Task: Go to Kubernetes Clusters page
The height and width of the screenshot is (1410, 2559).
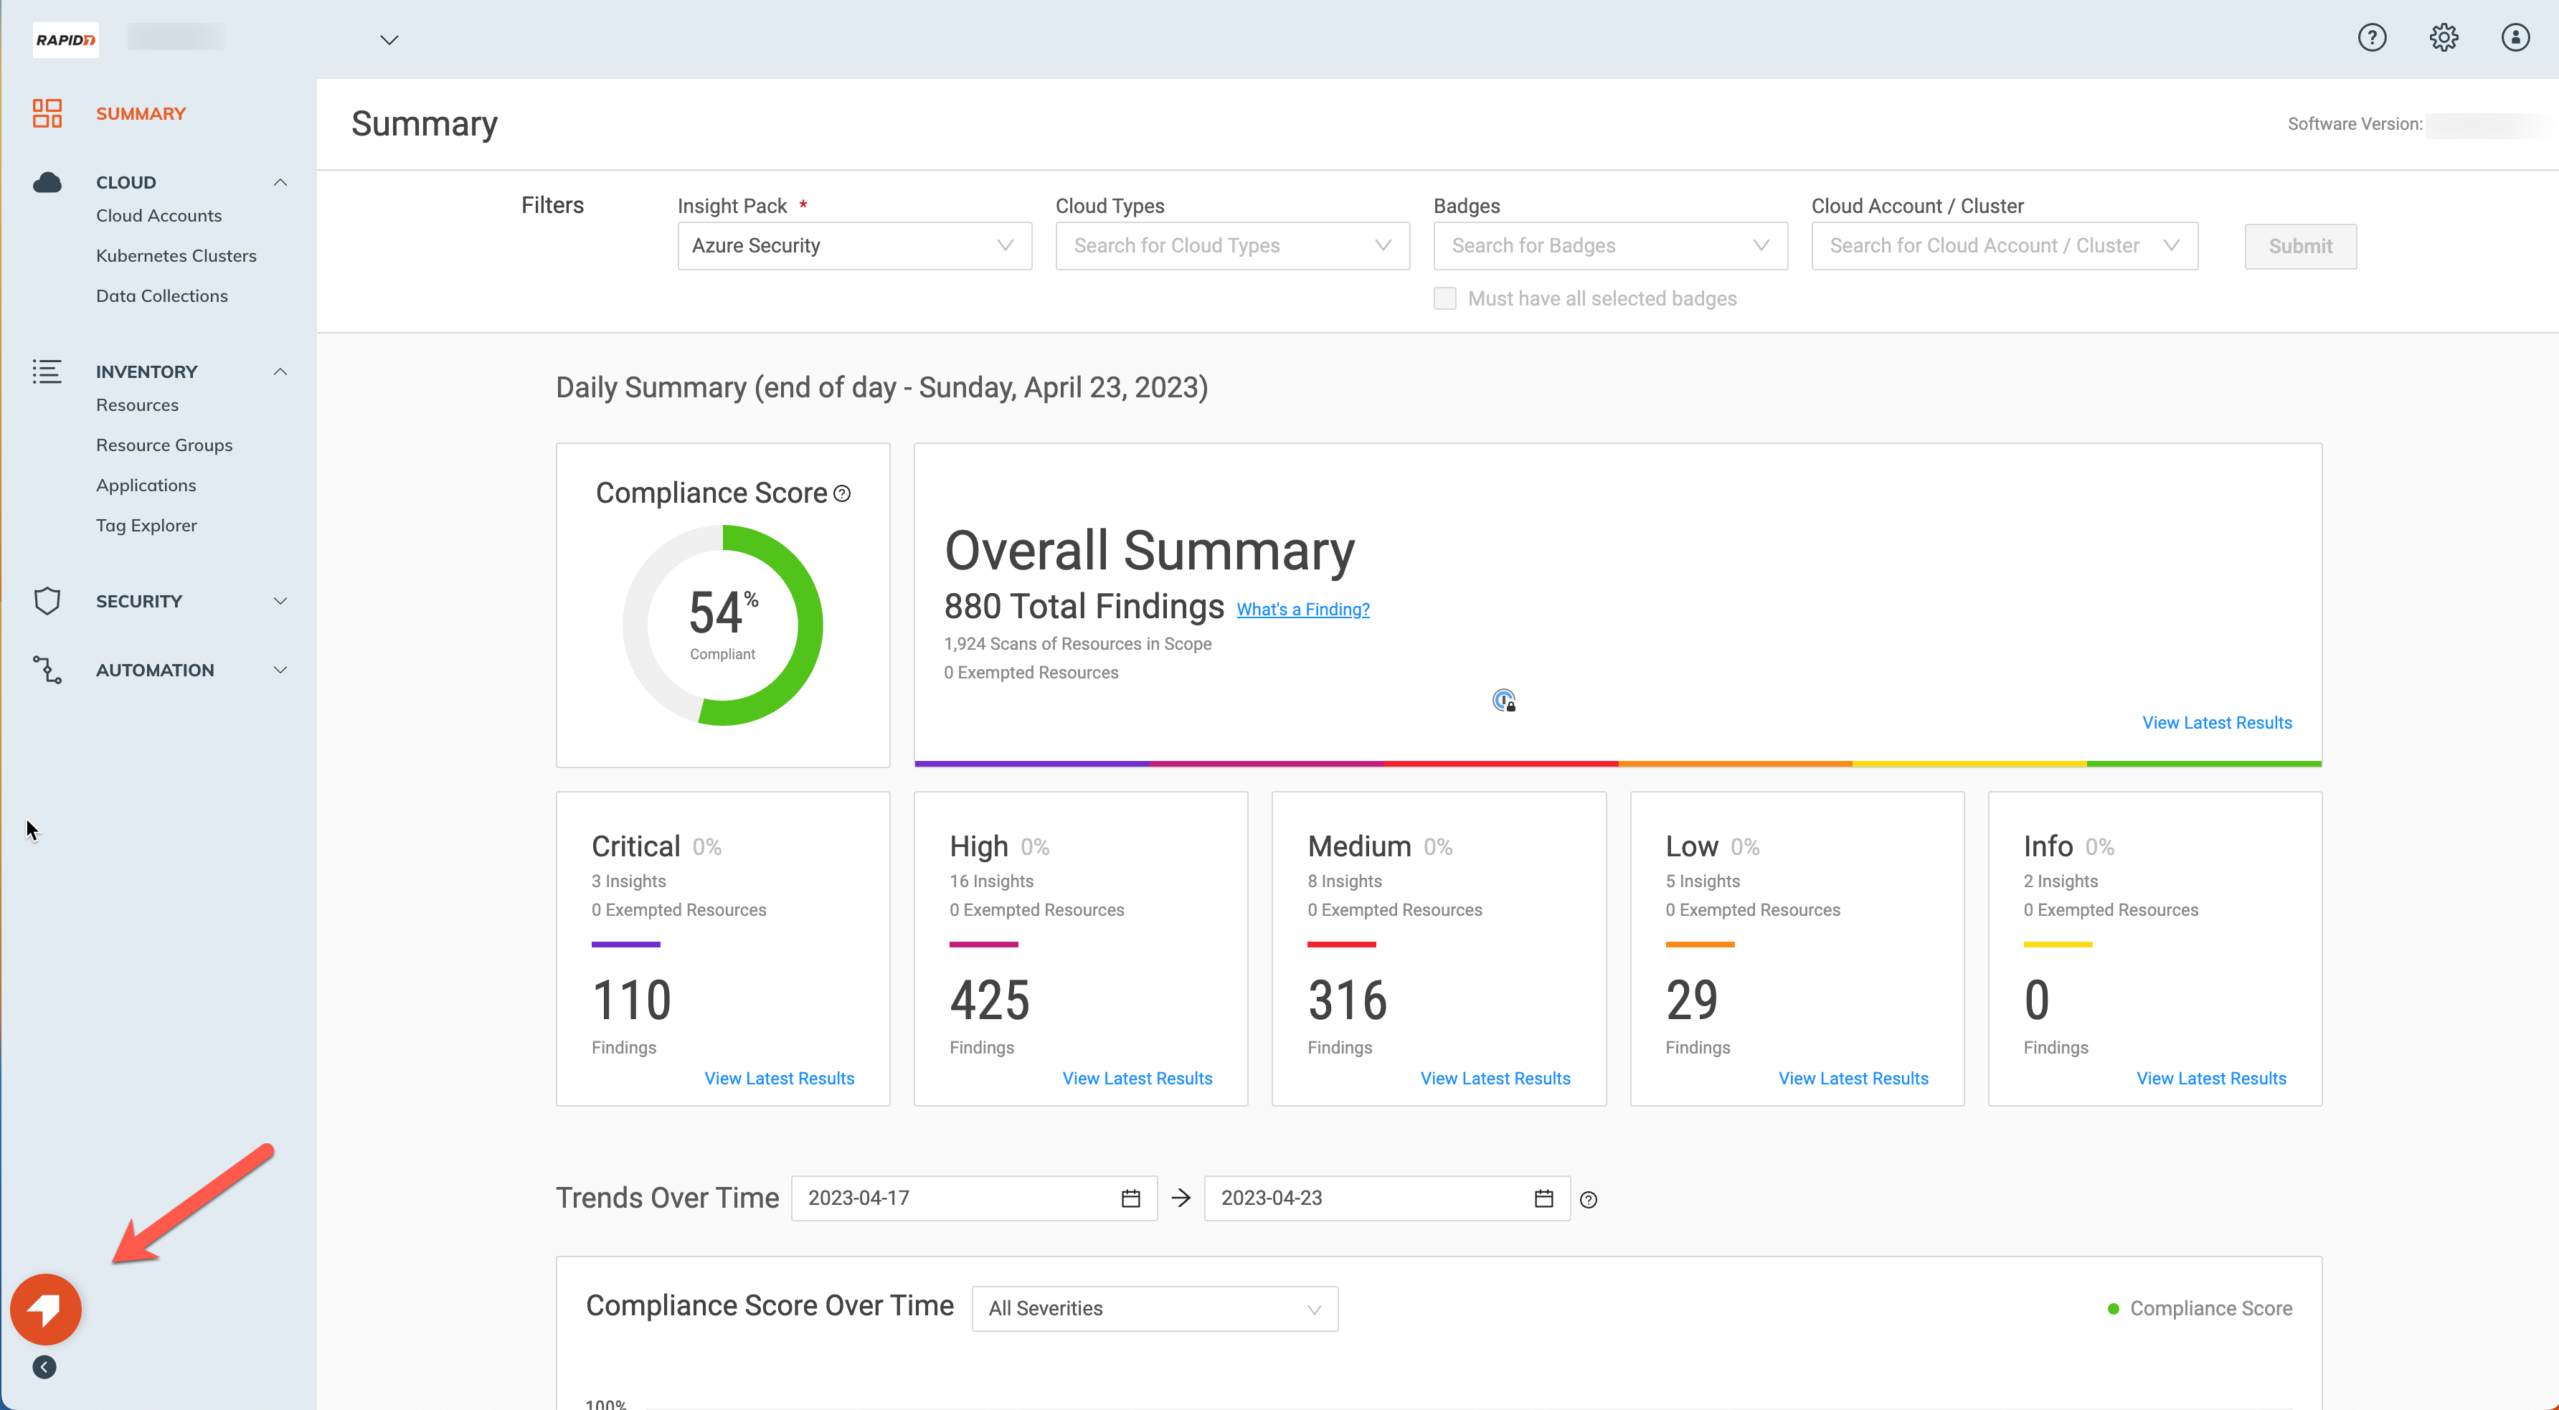Action: 176,255
